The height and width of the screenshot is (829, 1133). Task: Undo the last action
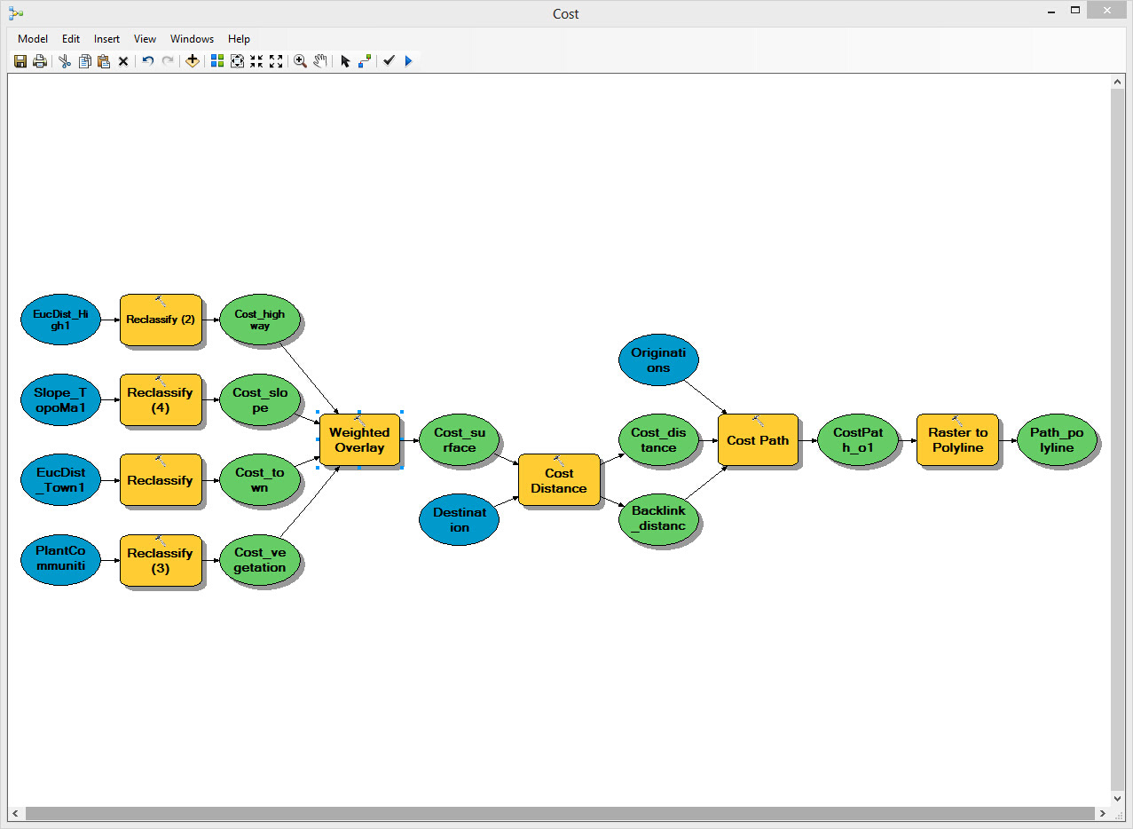click(148, 61)
